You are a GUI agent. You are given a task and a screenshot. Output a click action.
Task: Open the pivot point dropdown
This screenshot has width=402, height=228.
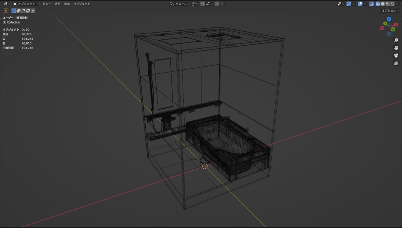(x=195, y=4)
